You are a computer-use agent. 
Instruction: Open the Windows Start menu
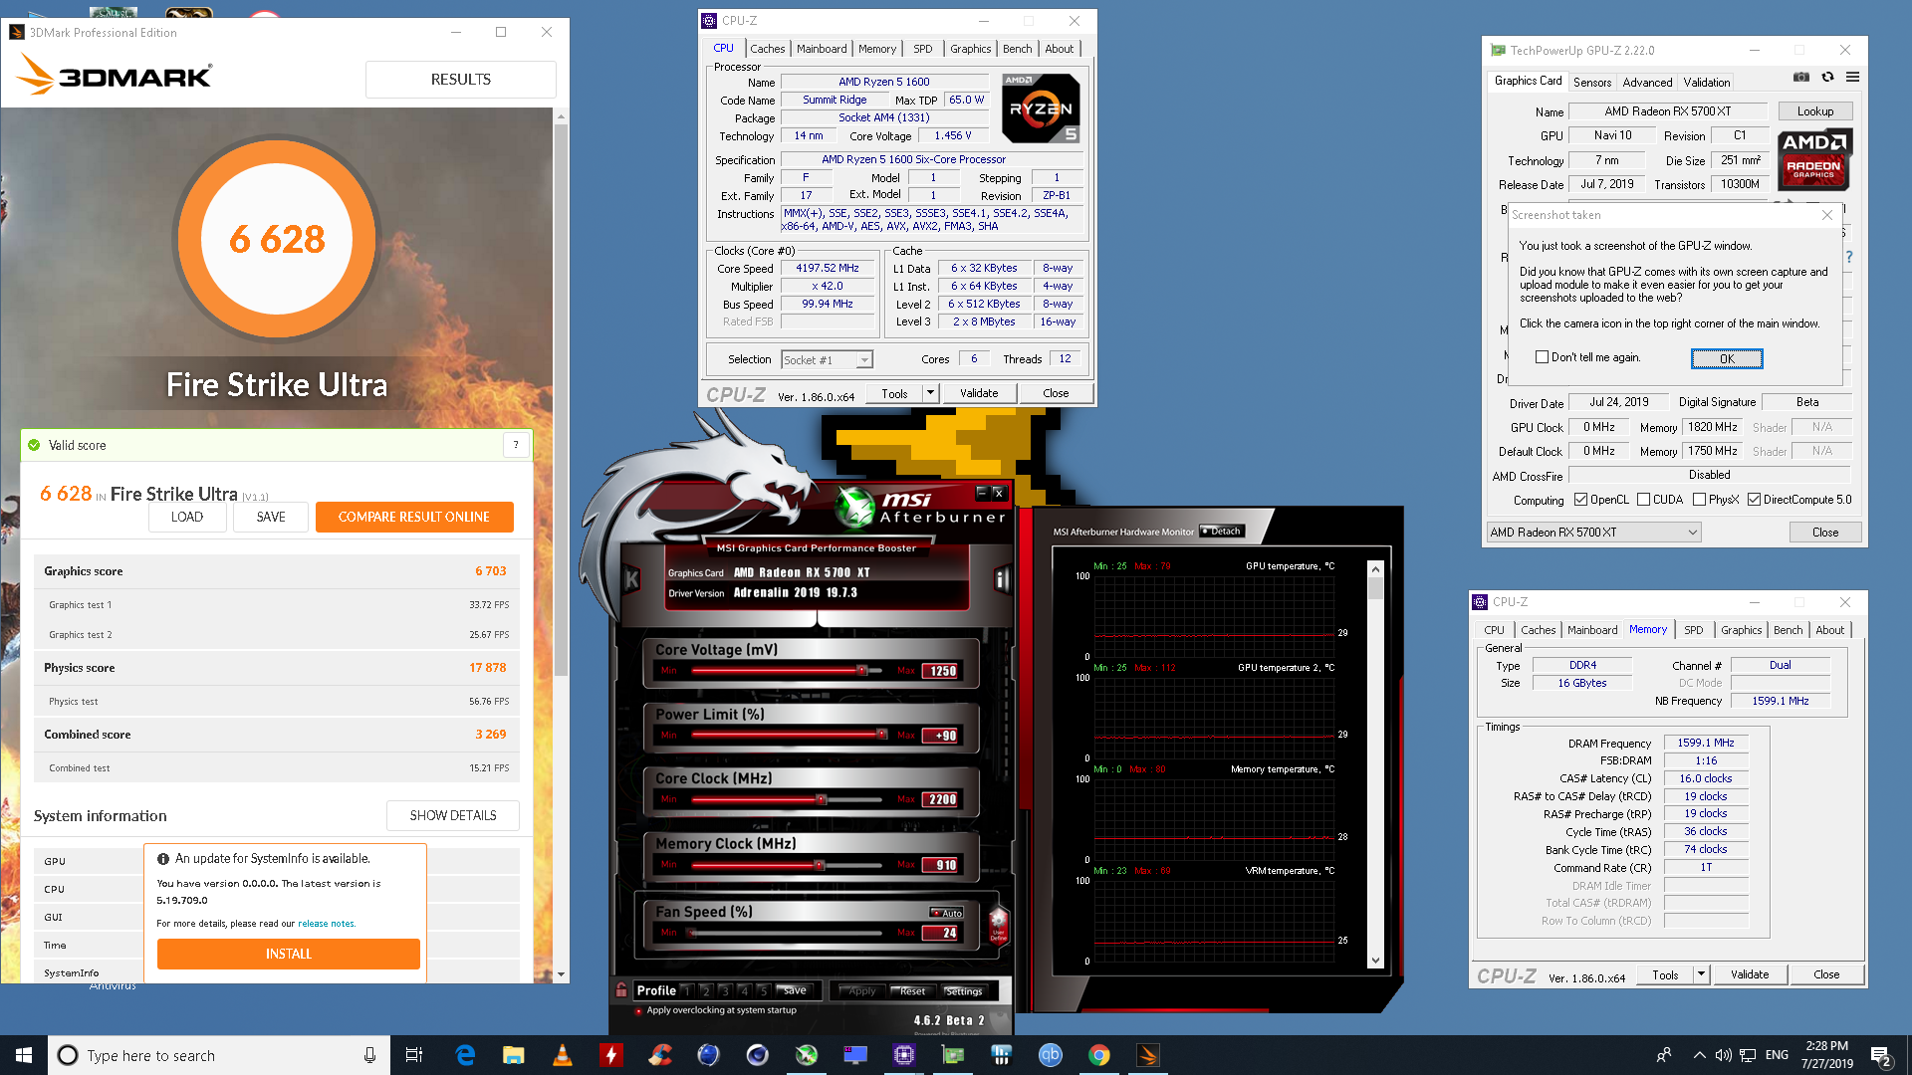coord(24,1055)
